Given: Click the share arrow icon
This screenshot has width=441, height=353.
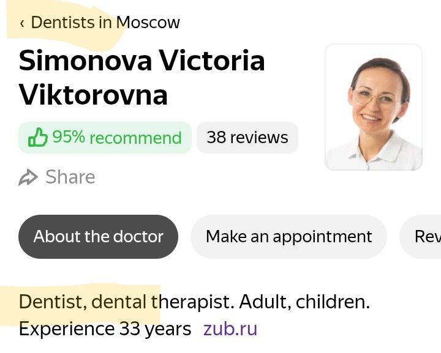Looking at the screenshot, I should [28, 177].
